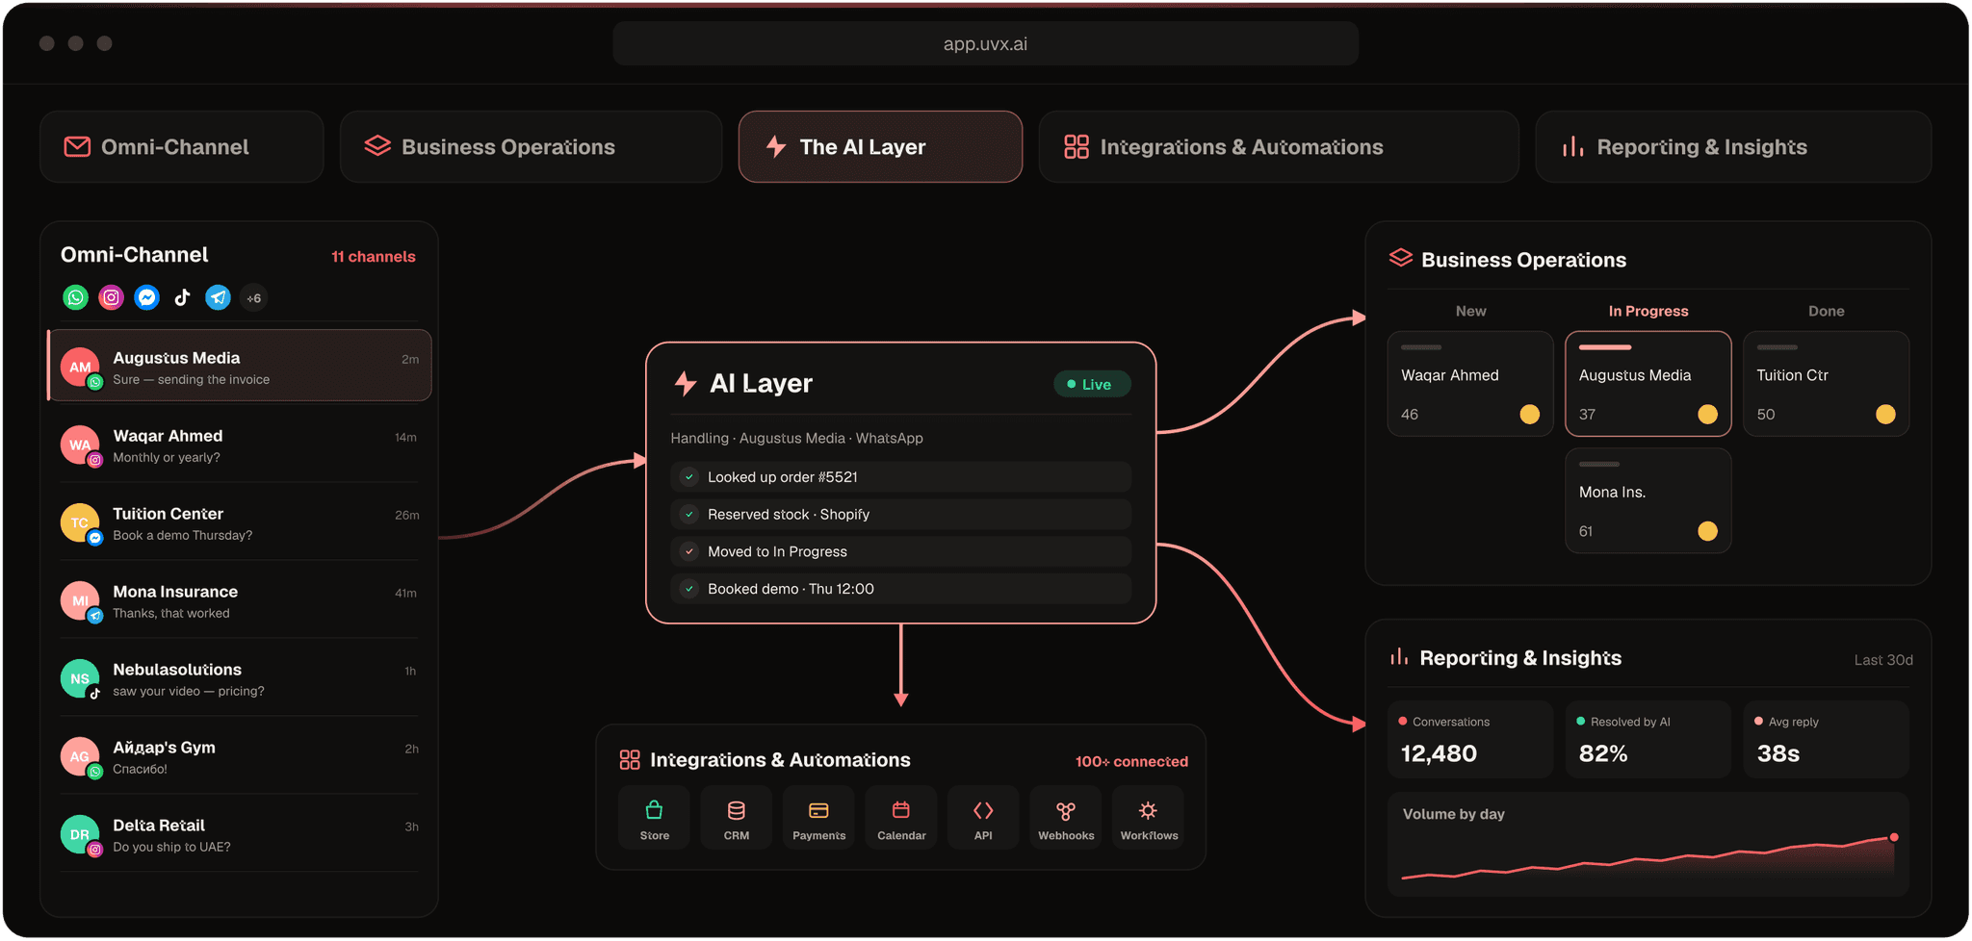
Task: Click the WhatsApp channel icon
Action: tap(75, 297)
